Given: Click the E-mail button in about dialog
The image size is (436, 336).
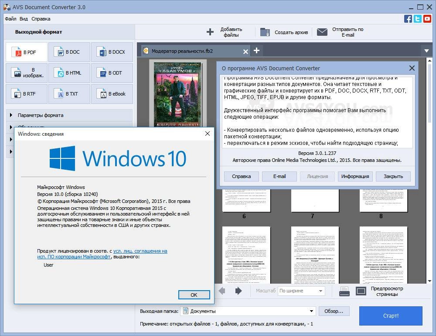Looking at the screenshot, I should pos(279,176).
